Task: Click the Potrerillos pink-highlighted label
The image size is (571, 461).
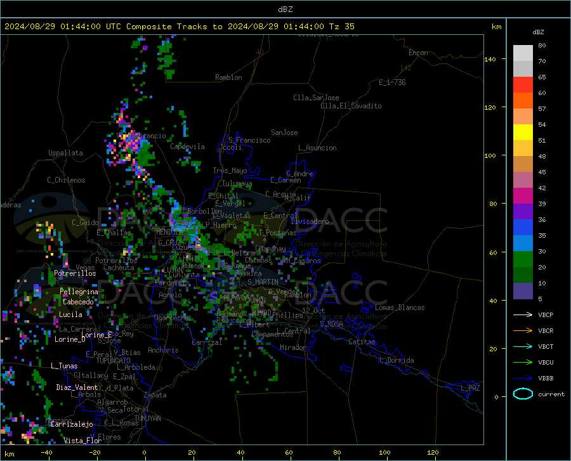Action: [x=75, y=273]
